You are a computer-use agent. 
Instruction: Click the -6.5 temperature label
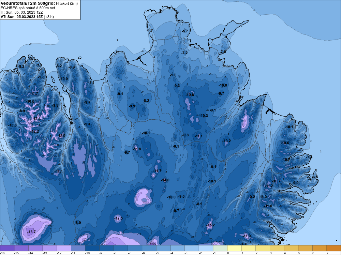pos(314,177)
